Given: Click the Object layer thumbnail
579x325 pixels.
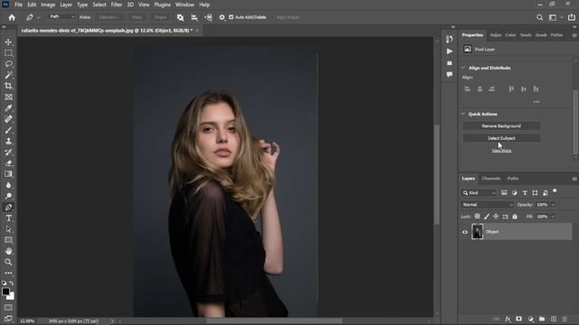Looking at the screenshot, I should (x=477, y=232).
